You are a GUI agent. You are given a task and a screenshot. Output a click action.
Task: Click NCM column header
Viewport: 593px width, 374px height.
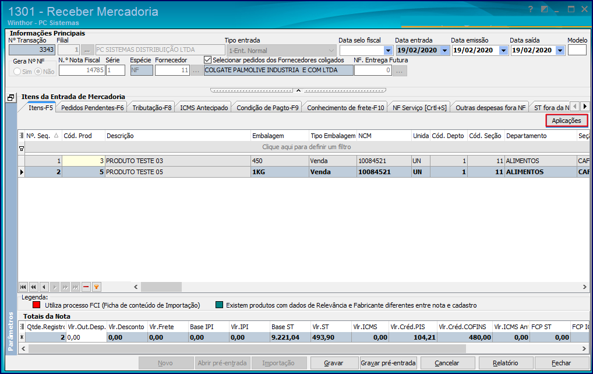pyautogui.click(x=384, y=136)
